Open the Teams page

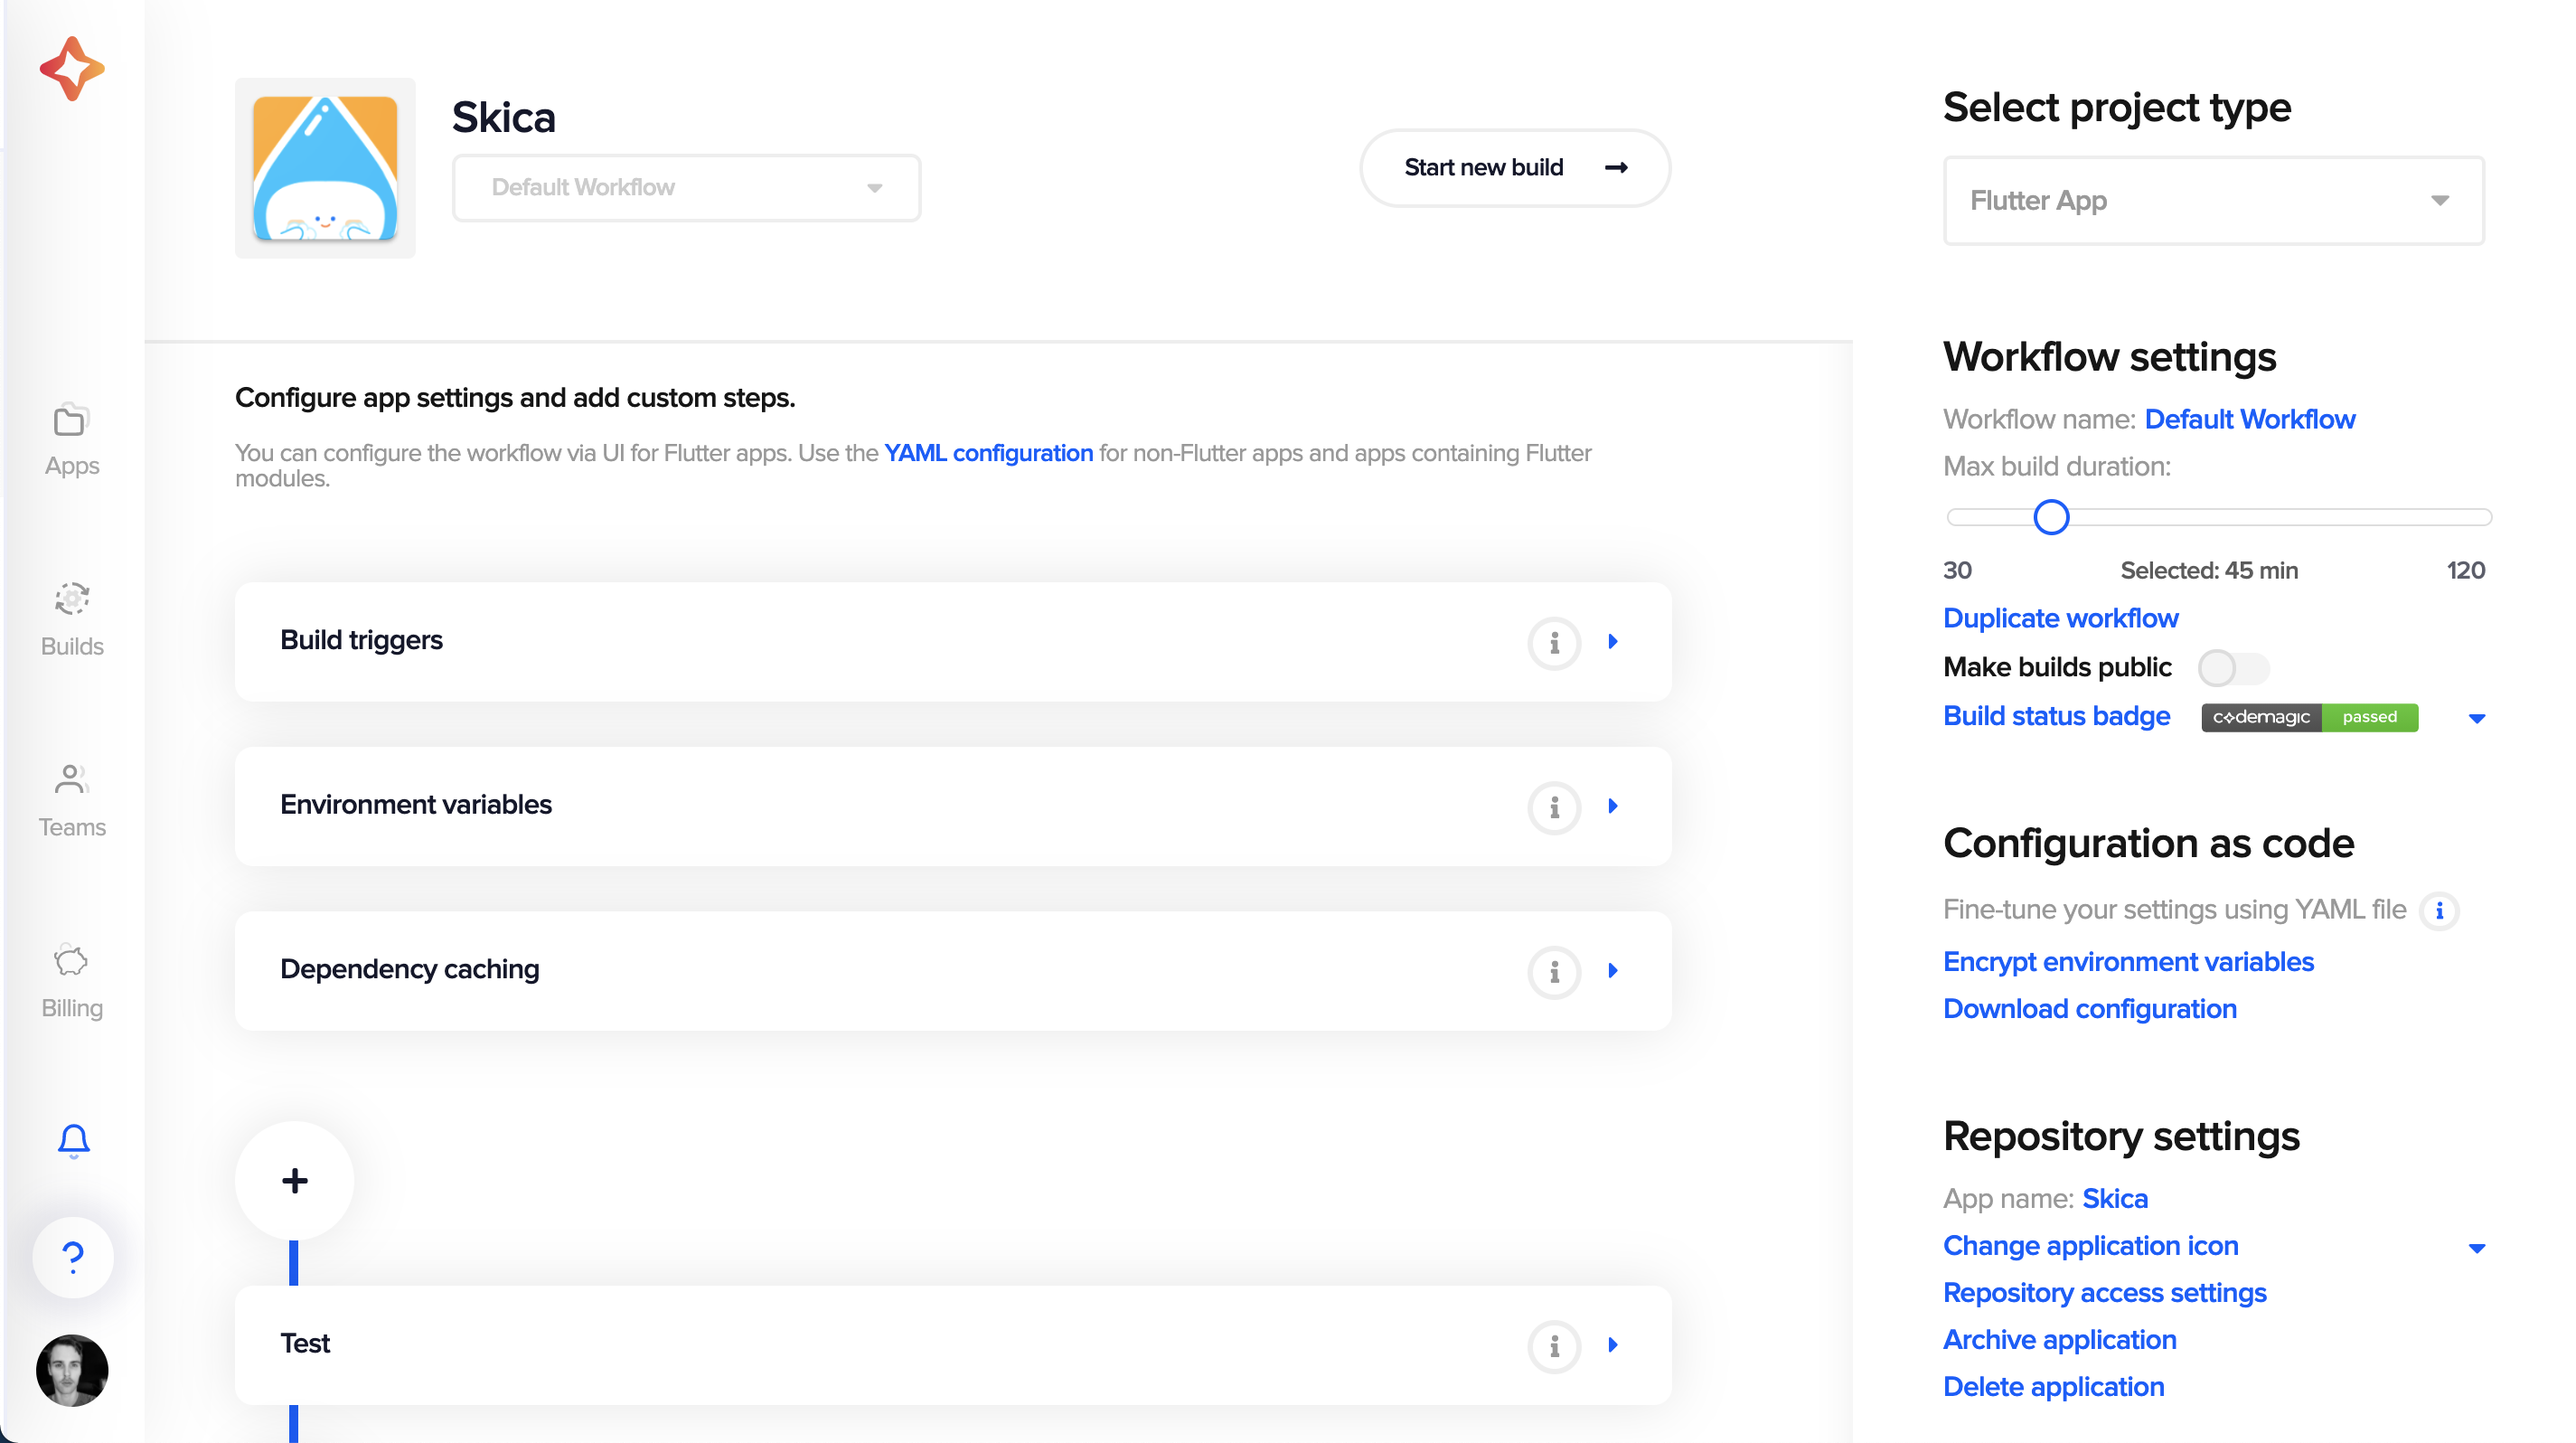tap(72, 801)
